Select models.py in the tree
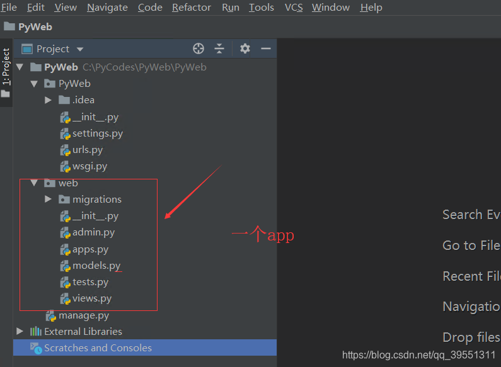 pyautogui.click(x=96, y=266)
